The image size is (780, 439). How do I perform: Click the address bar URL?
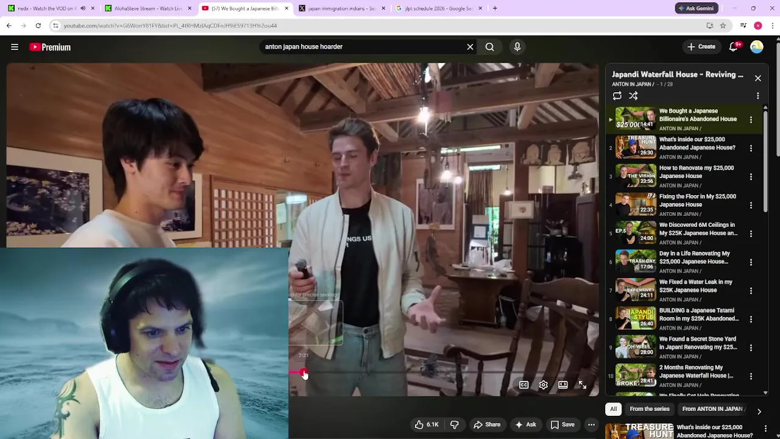[170, 26]
